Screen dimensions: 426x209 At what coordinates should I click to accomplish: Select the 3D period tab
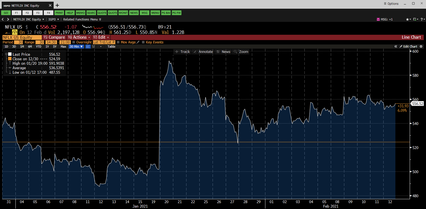click(x=14, y=47)
